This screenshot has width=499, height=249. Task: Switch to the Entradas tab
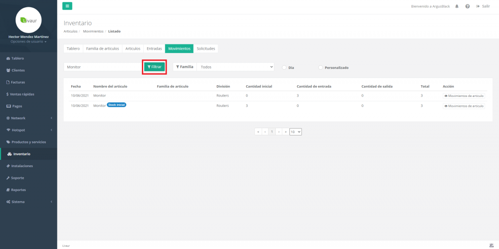coord(154,49)
